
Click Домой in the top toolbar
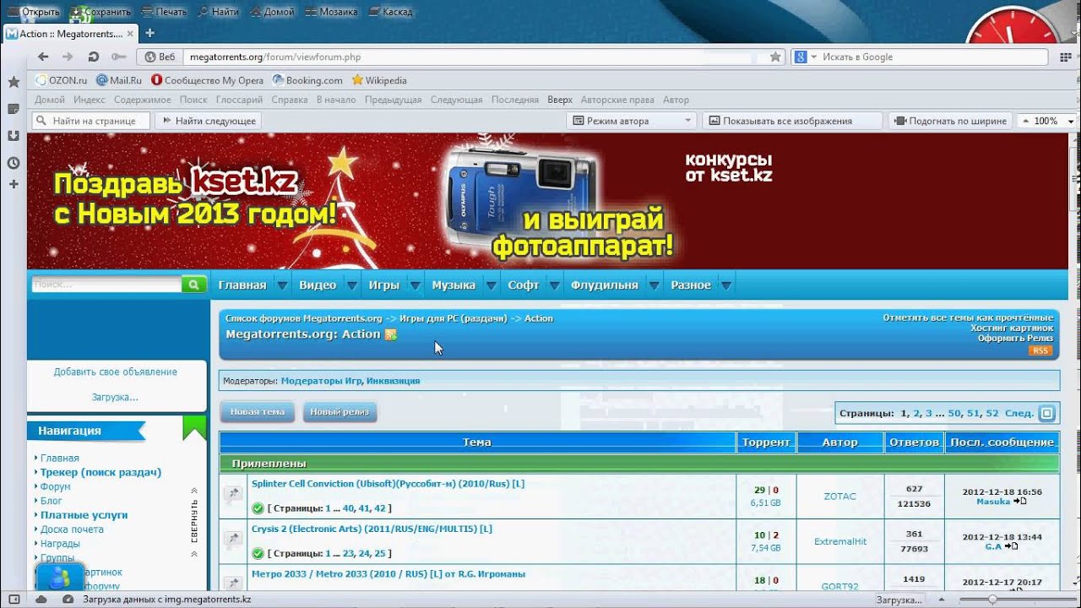271,12
